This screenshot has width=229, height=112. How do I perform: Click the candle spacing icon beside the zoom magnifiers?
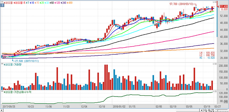coord(213,110)
